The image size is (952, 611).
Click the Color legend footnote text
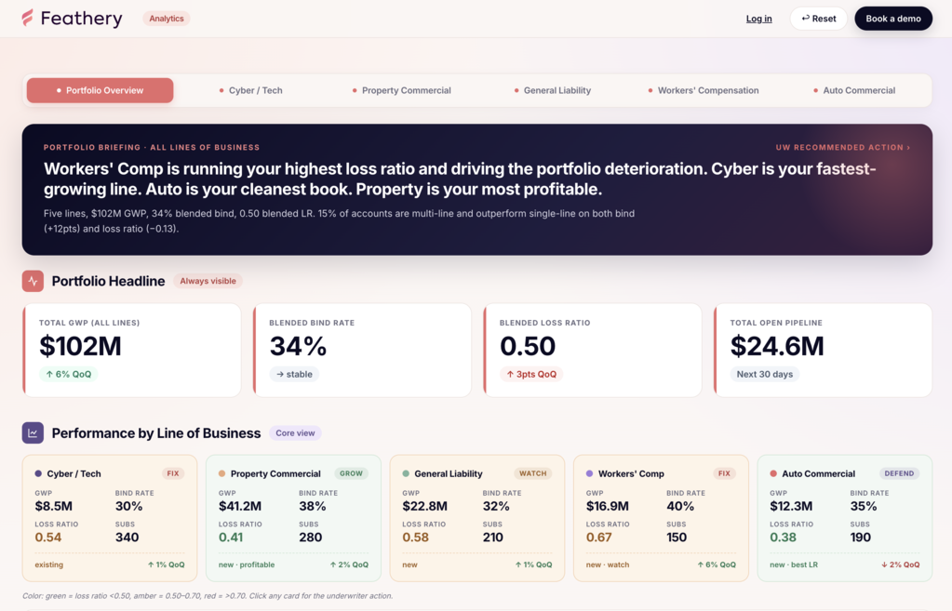208,596
